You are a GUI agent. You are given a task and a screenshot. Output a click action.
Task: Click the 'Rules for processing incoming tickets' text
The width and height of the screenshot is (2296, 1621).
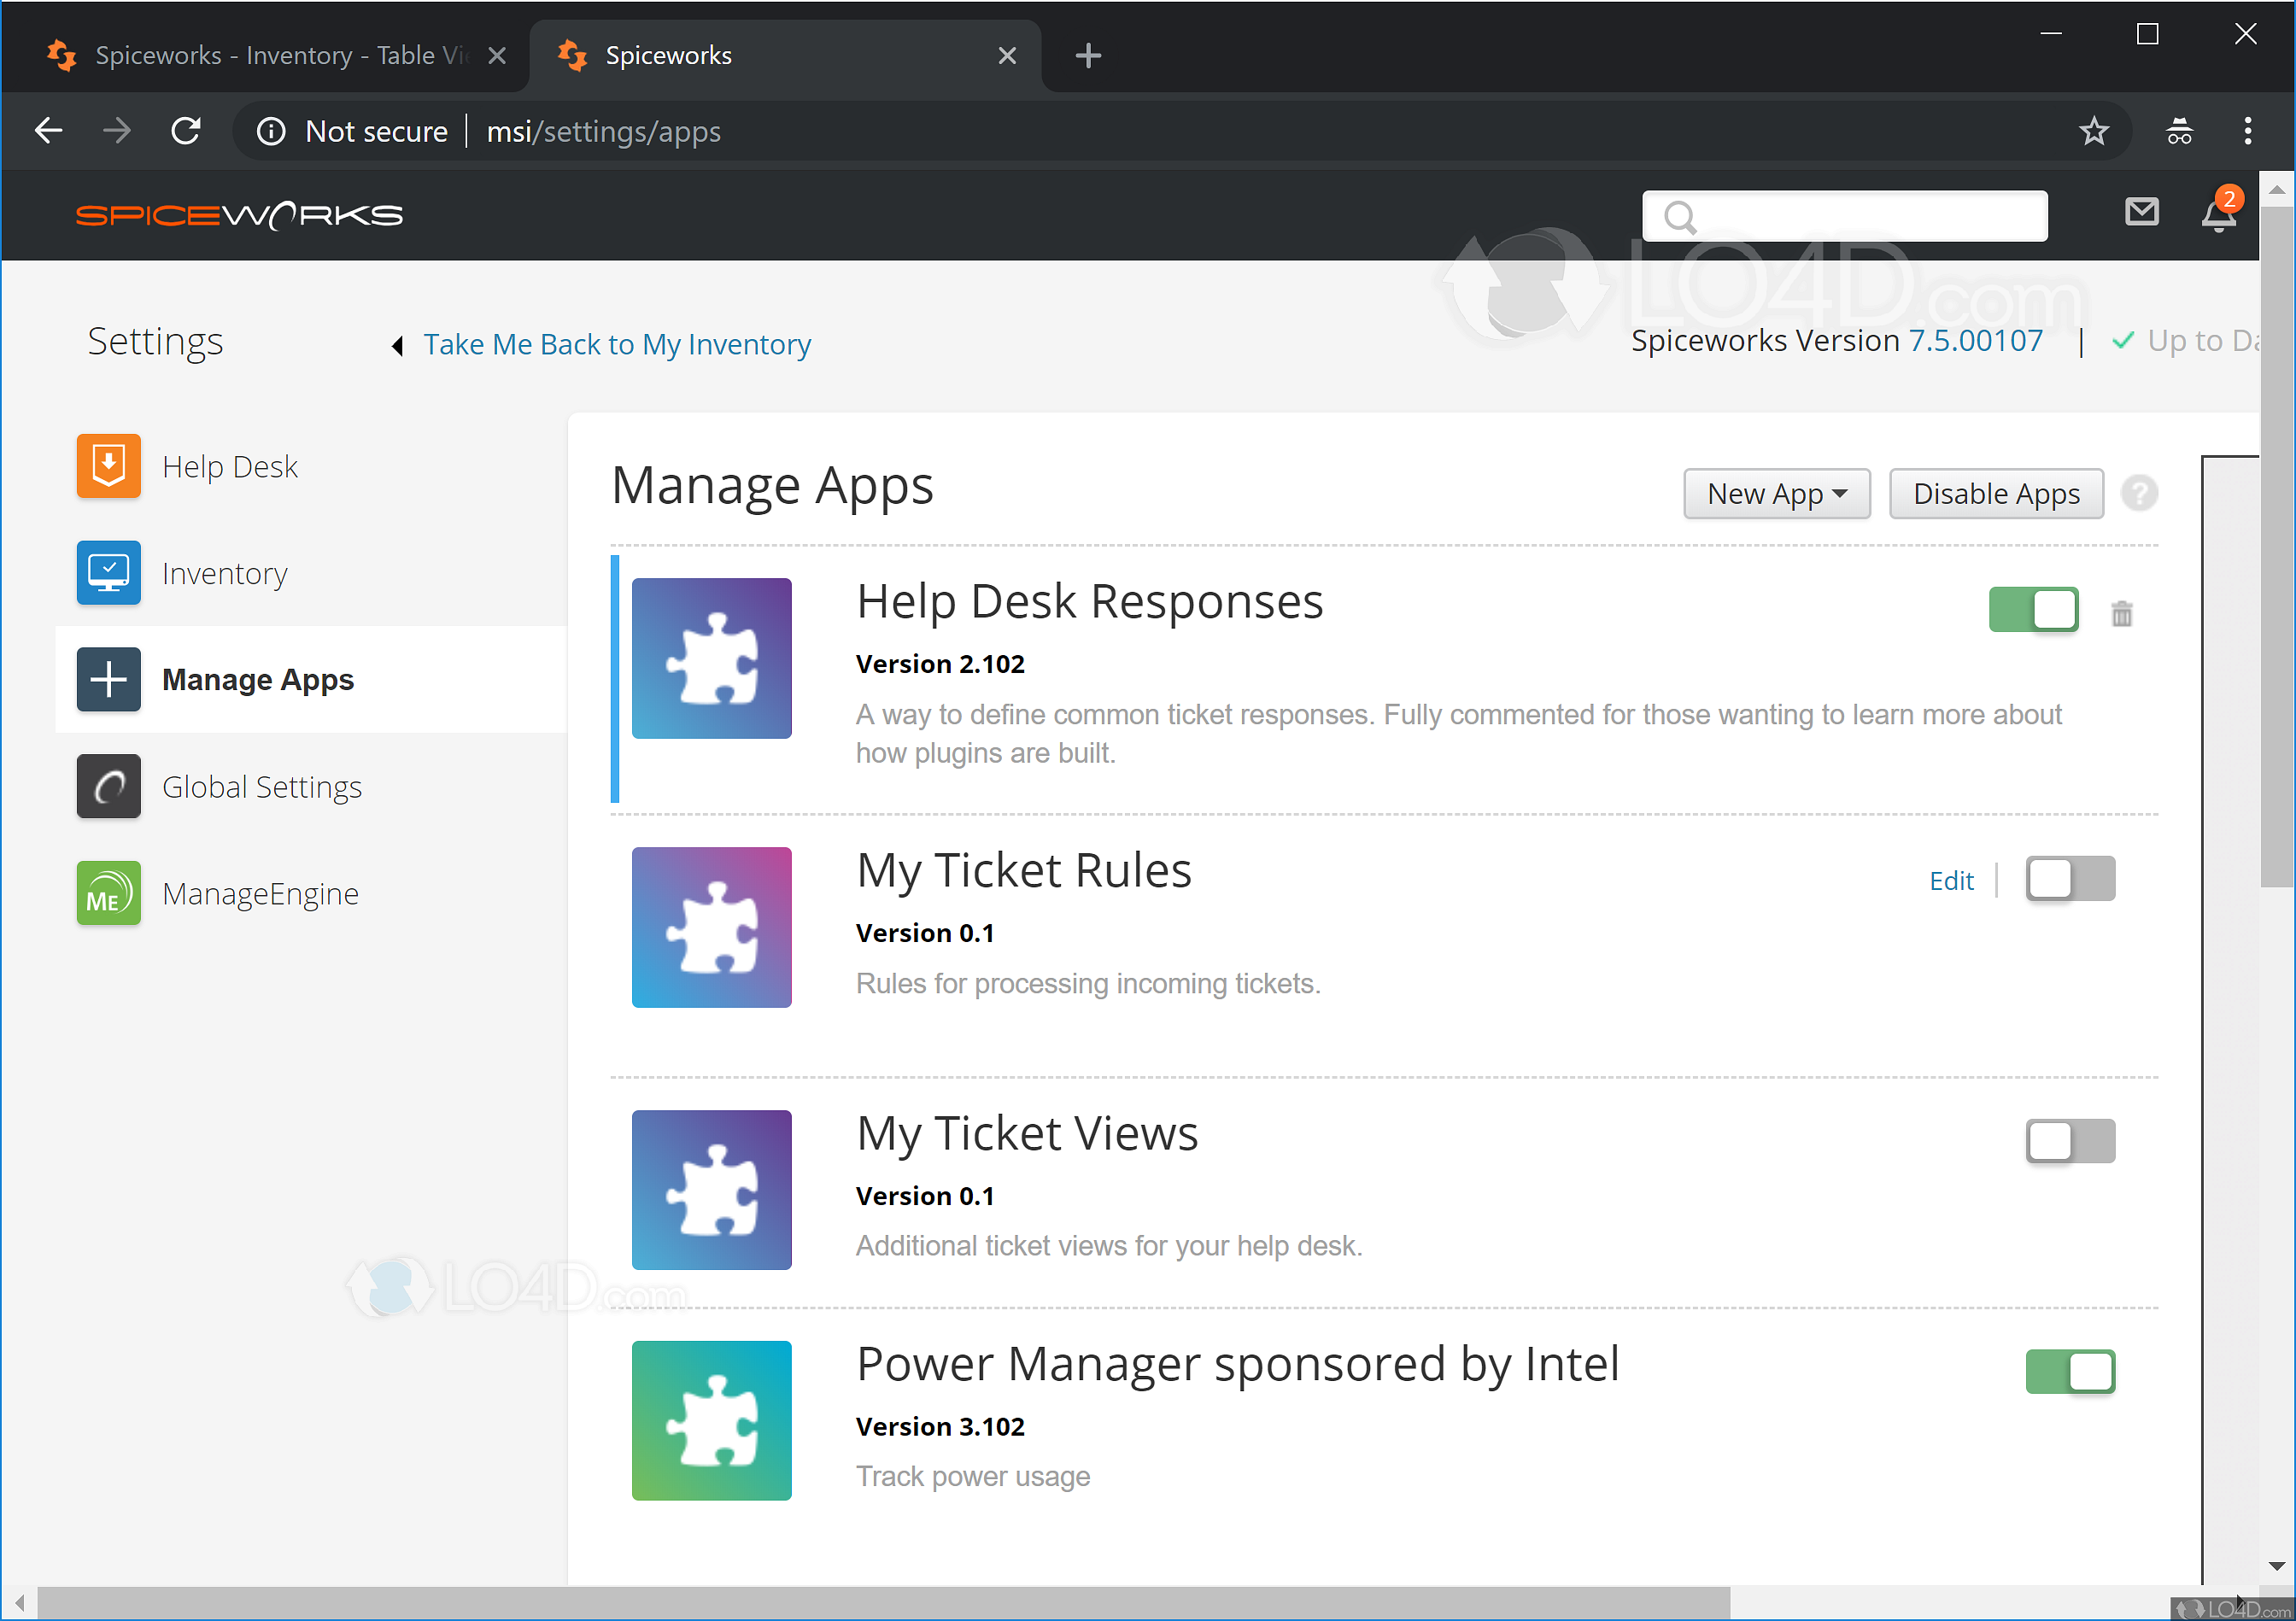coord(1088,983)
